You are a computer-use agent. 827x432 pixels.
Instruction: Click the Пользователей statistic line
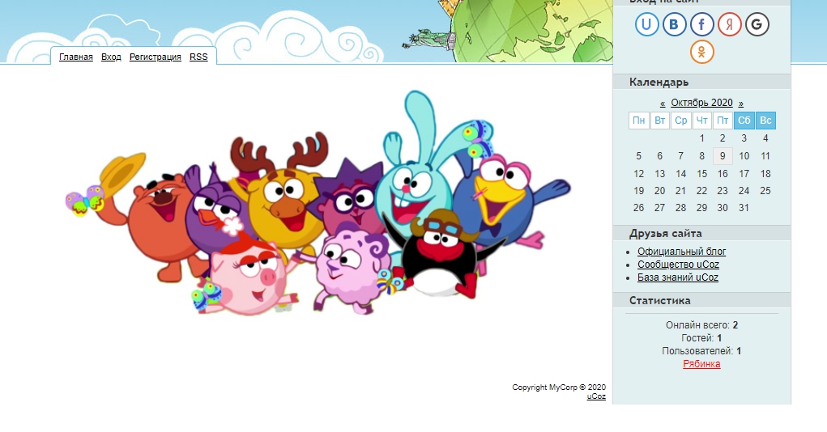click(x=701, y=351)
